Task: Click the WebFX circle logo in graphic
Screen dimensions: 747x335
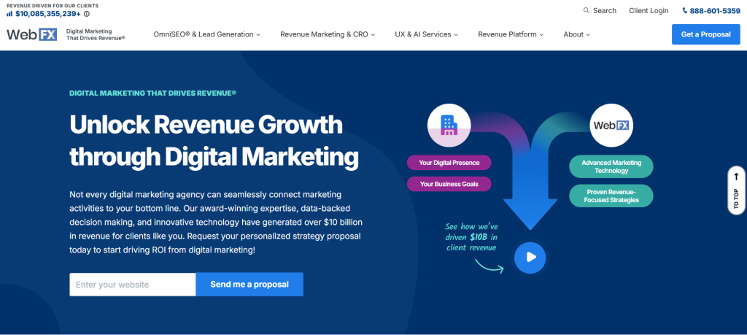Action: (611, 125)
